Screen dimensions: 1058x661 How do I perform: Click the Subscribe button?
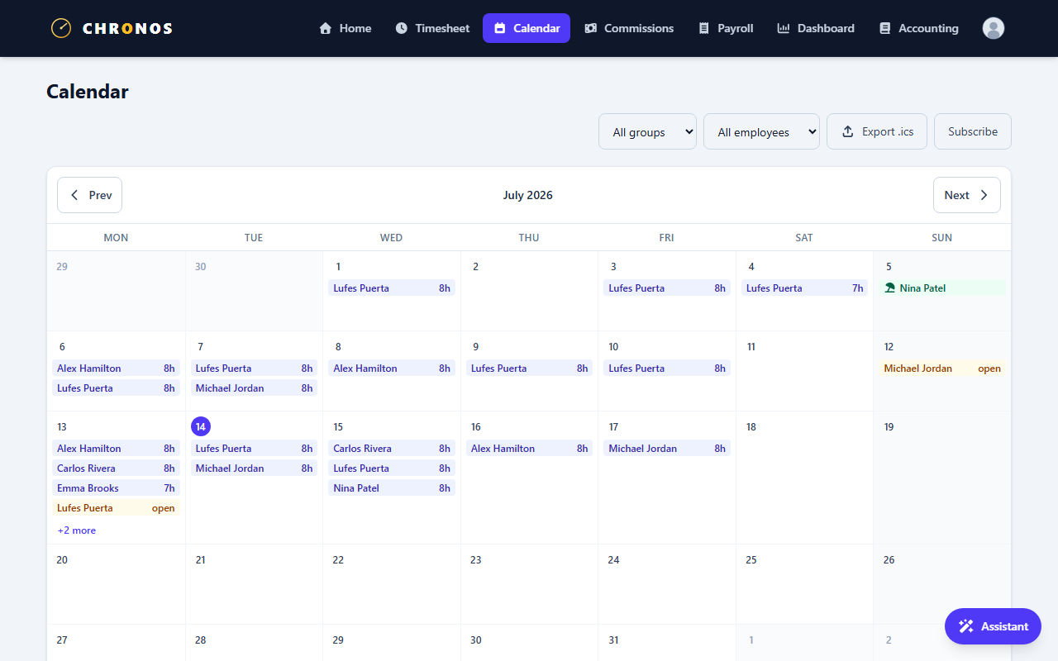973,131
